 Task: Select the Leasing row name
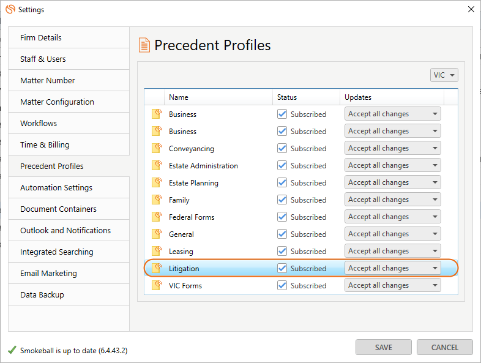(x=181, y=252)
